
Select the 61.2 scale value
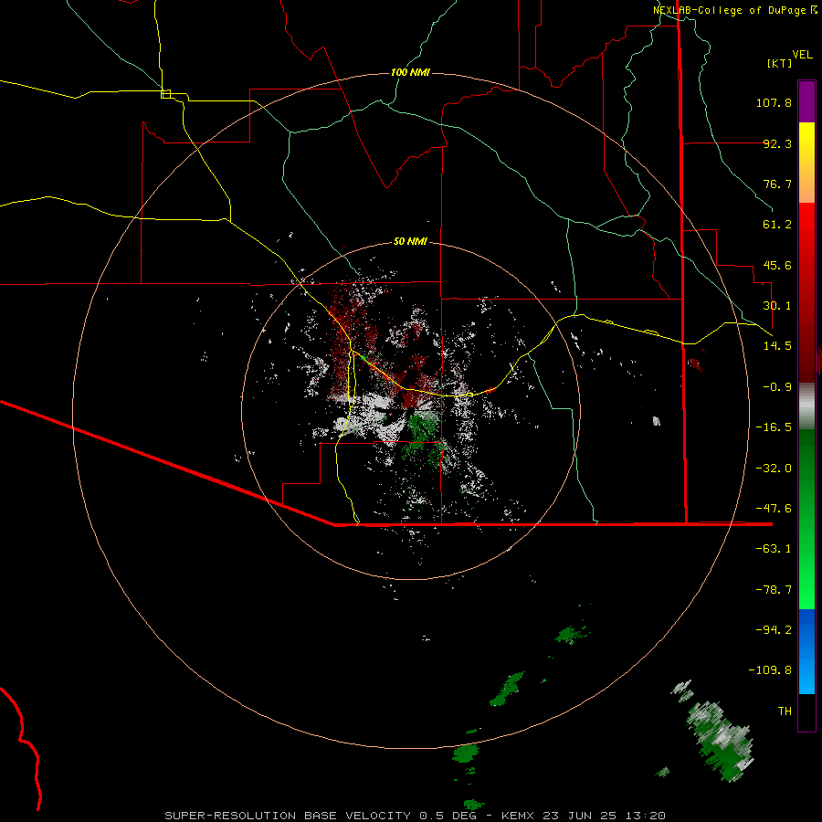tap(777, 225)
